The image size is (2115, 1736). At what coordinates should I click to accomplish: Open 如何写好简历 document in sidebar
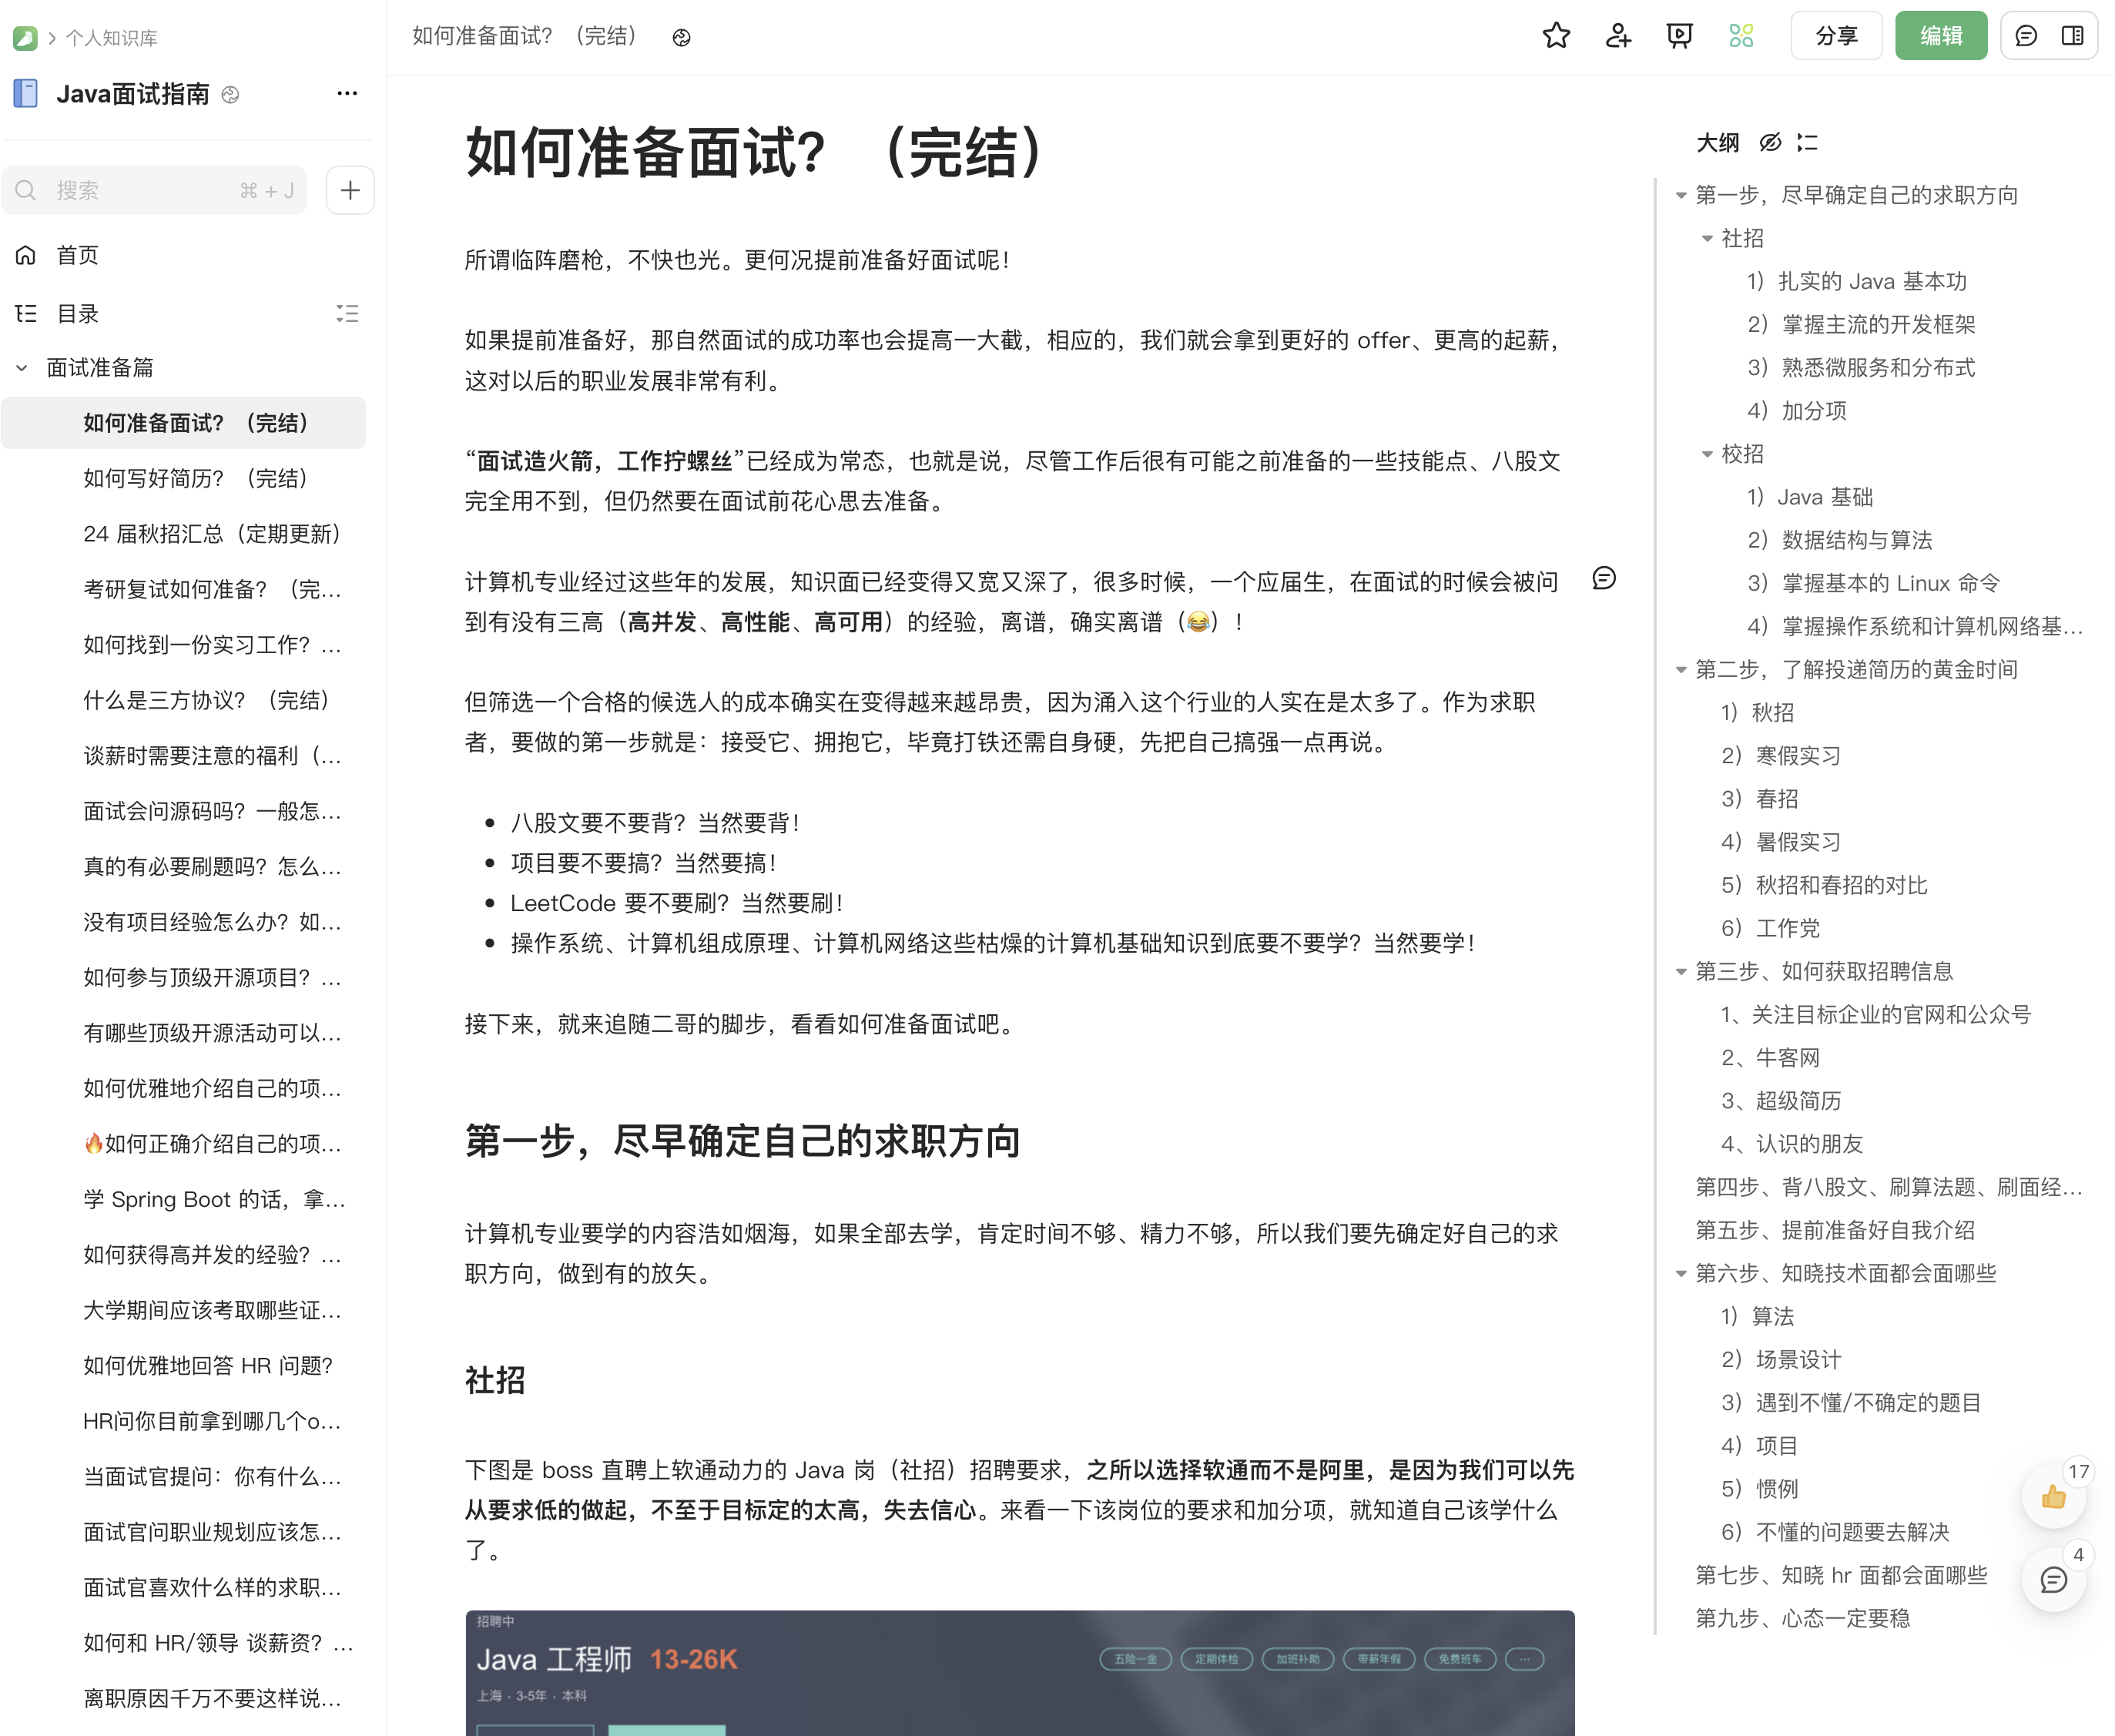click(195, 478)
